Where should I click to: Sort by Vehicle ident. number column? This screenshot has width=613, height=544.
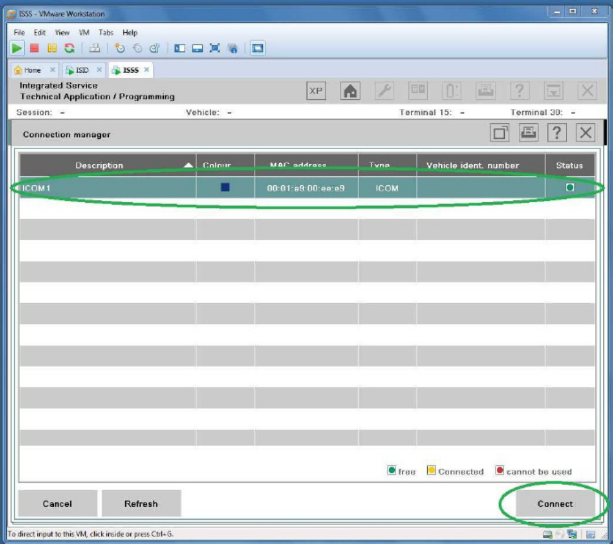(x=481, y=165)
